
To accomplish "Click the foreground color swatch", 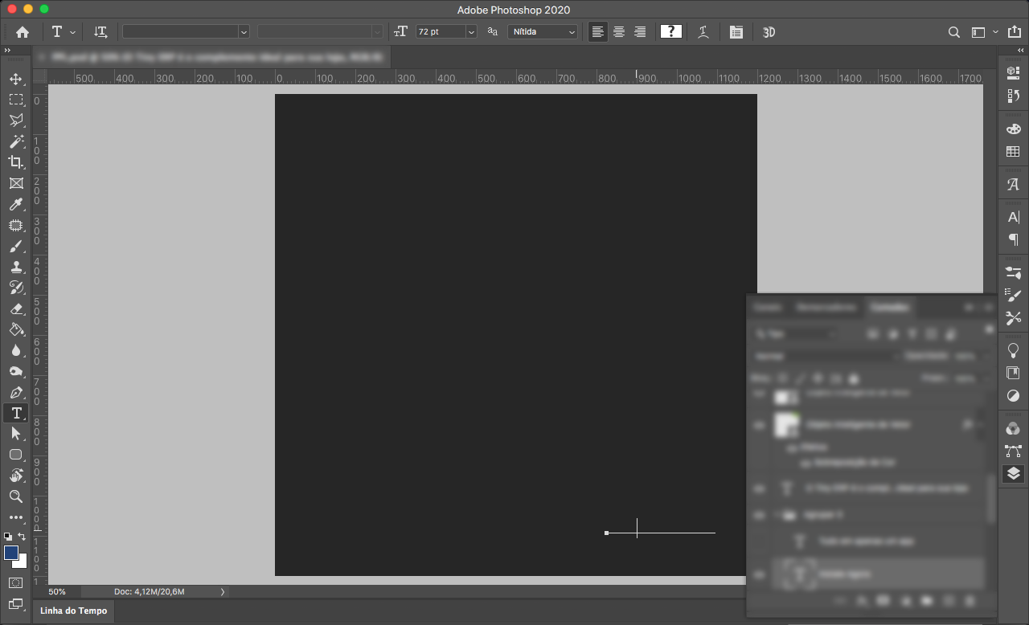I will 11,553.
